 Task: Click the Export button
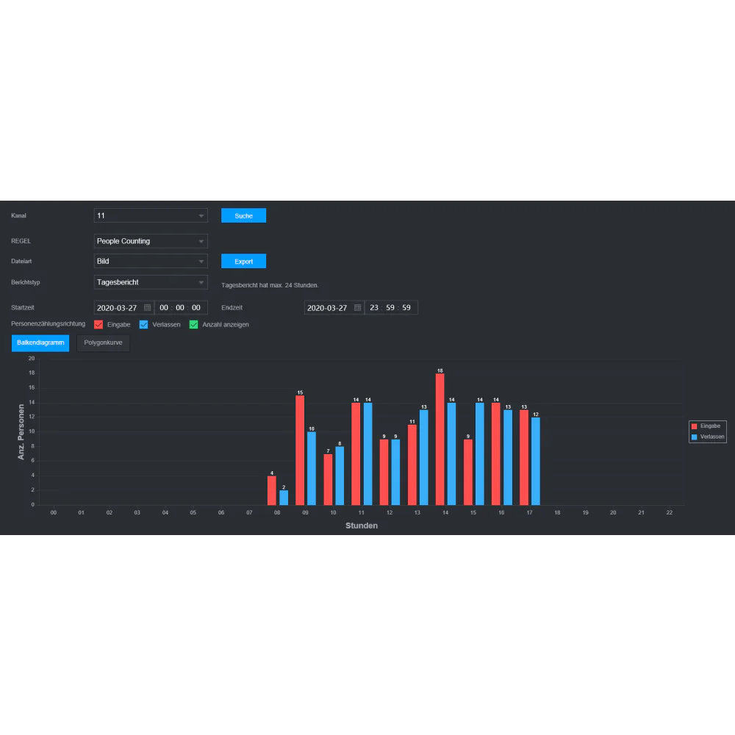243,261
